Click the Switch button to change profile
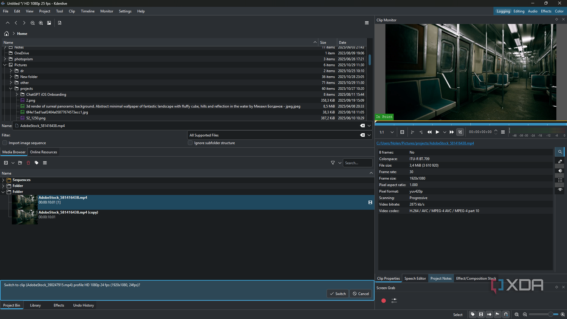This screenshot has width=567, height=319. coord(338,294)
